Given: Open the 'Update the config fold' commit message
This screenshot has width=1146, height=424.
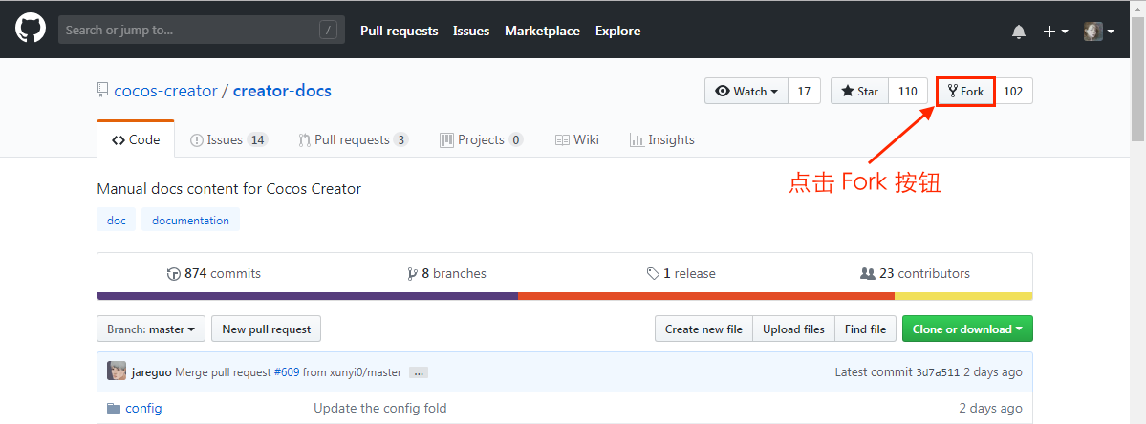Looking at the screenshot, I should click(x=380, y=408).
